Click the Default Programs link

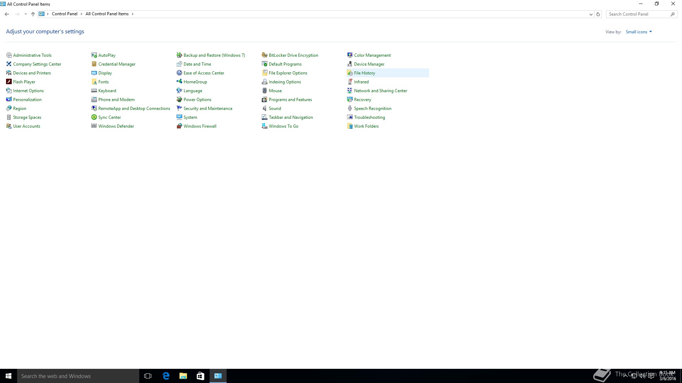[285, 64]
